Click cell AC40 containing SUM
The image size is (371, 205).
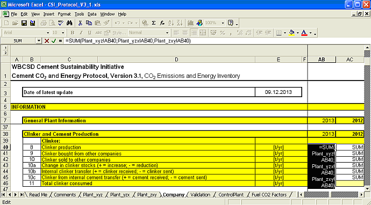350,147
